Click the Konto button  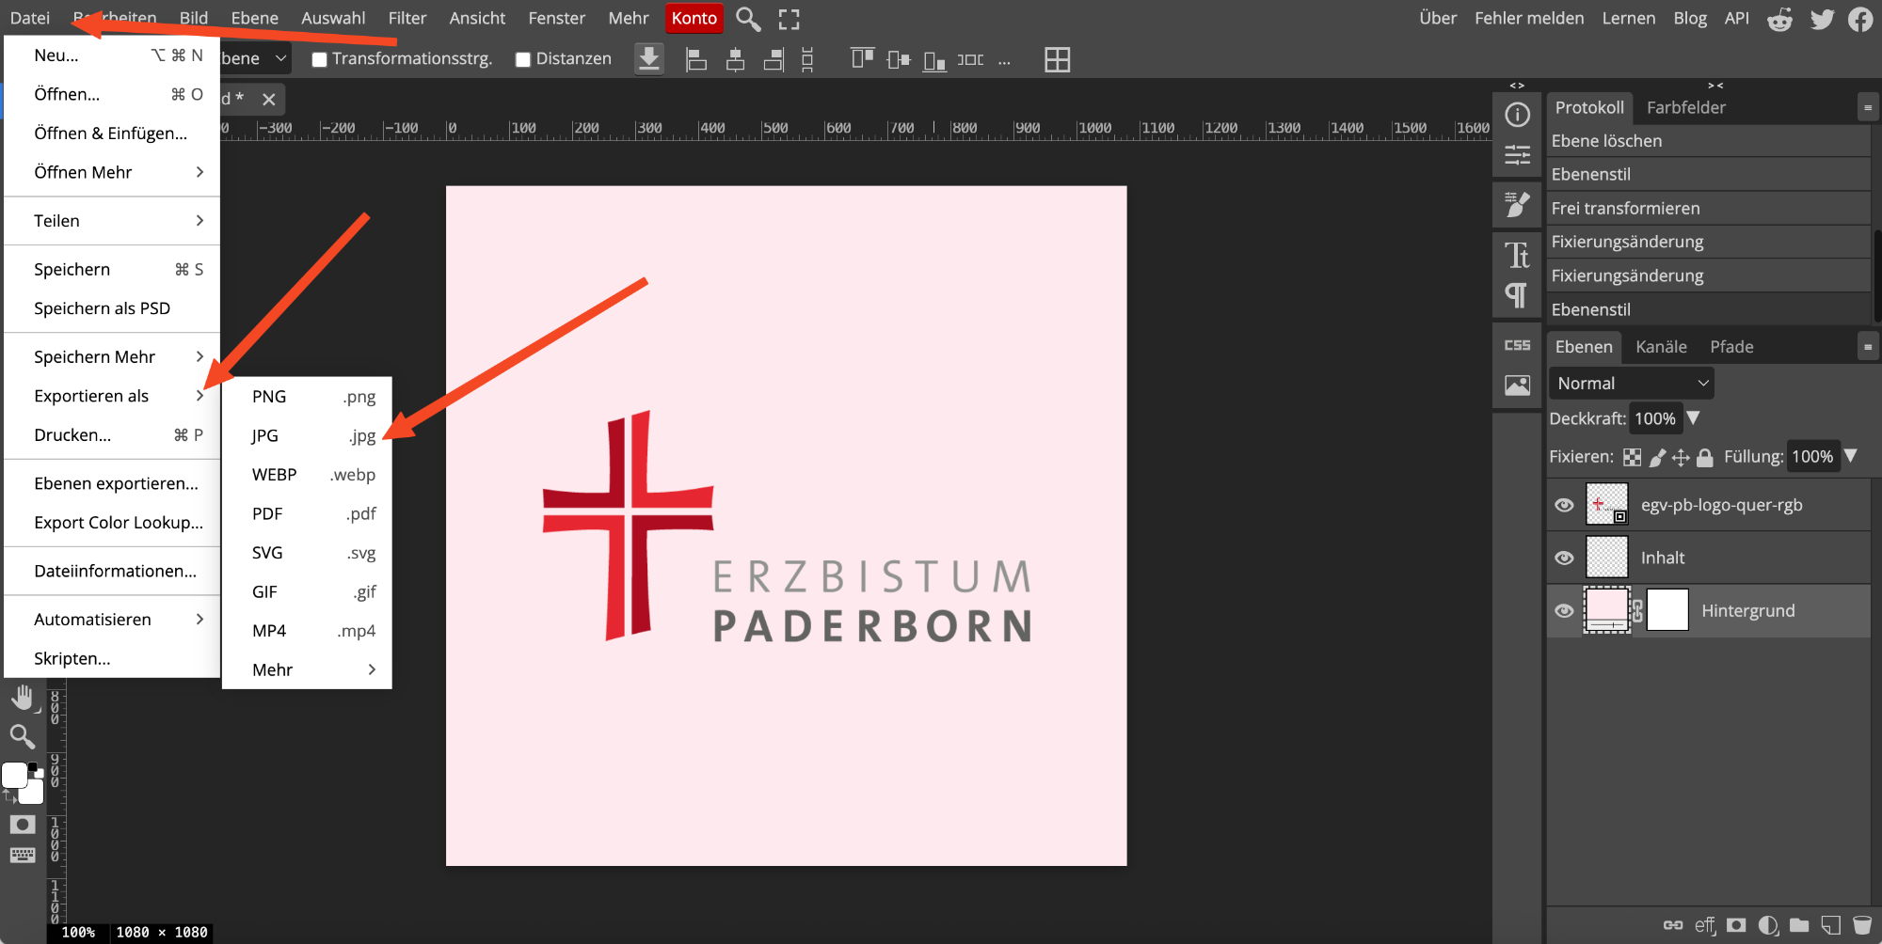(694, 19)
